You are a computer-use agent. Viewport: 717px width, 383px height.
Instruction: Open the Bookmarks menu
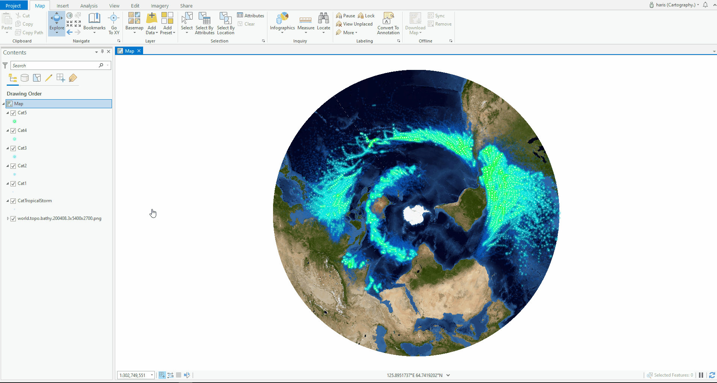(94, 23)
